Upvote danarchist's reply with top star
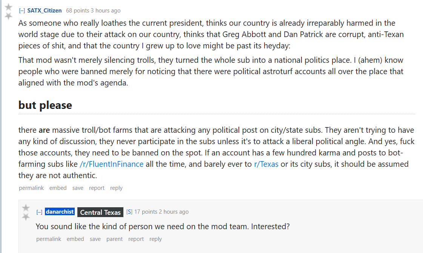 (x=26, y=208)
